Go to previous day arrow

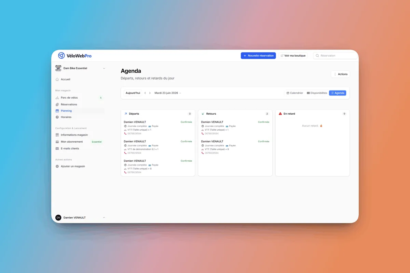point(145,93)
